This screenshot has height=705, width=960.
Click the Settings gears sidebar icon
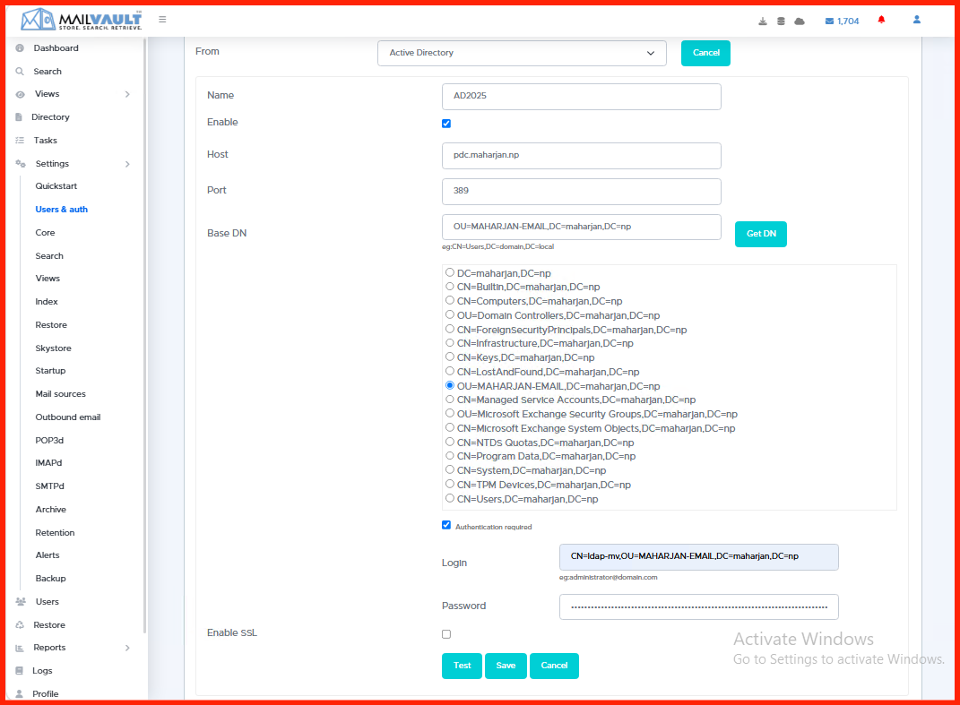21,163
